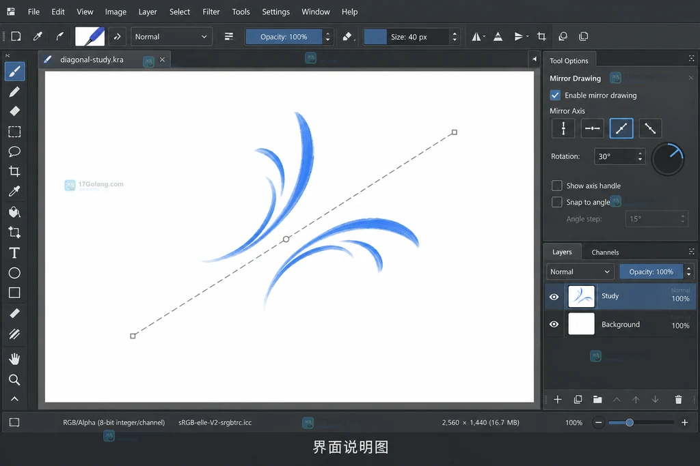This screenshot has width=700, height=466.
Task: Choose the vertical mirror axis button
Action: click(x=563, y=128)
